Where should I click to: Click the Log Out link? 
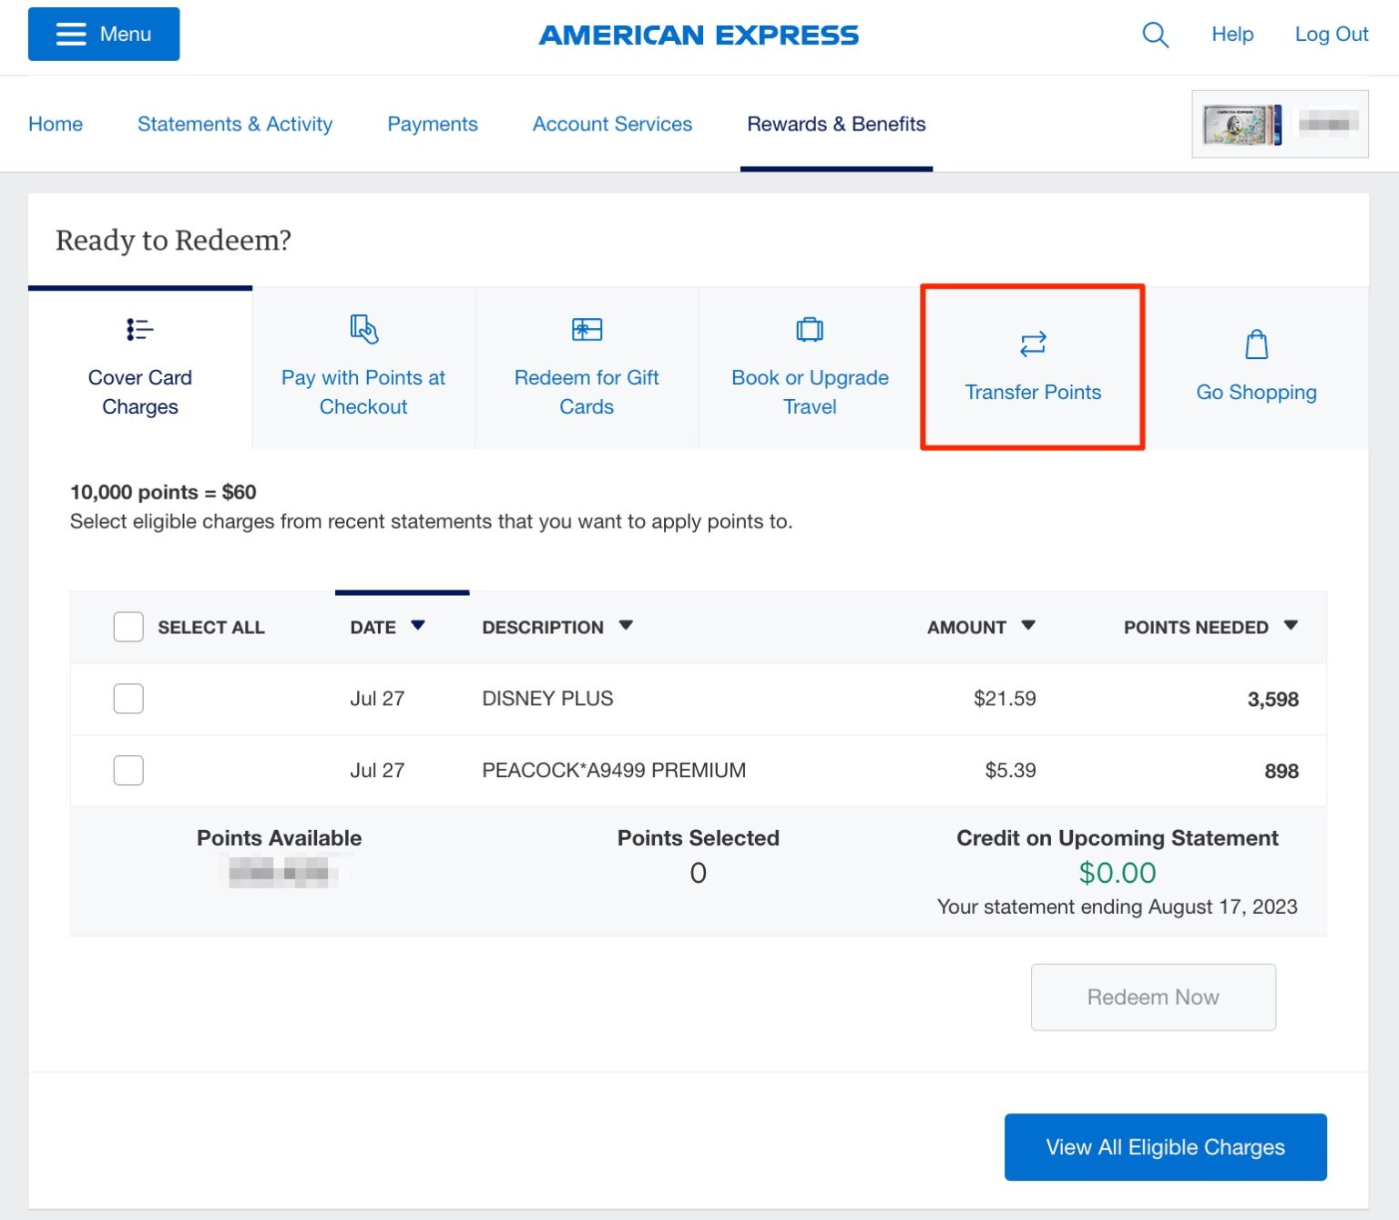pos(1331,34)
